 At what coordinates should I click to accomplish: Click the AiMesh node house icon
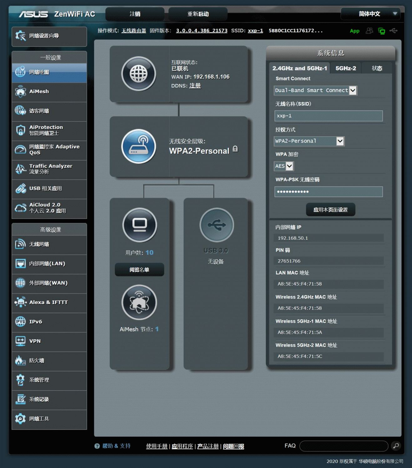[x=139, y=302]
